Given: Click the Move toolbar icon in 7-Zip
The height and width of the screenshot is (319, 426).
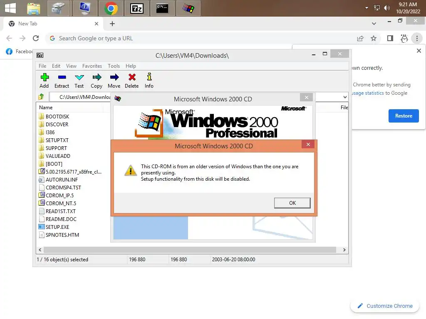Looking at the screenshot, I should coord(114,81).
